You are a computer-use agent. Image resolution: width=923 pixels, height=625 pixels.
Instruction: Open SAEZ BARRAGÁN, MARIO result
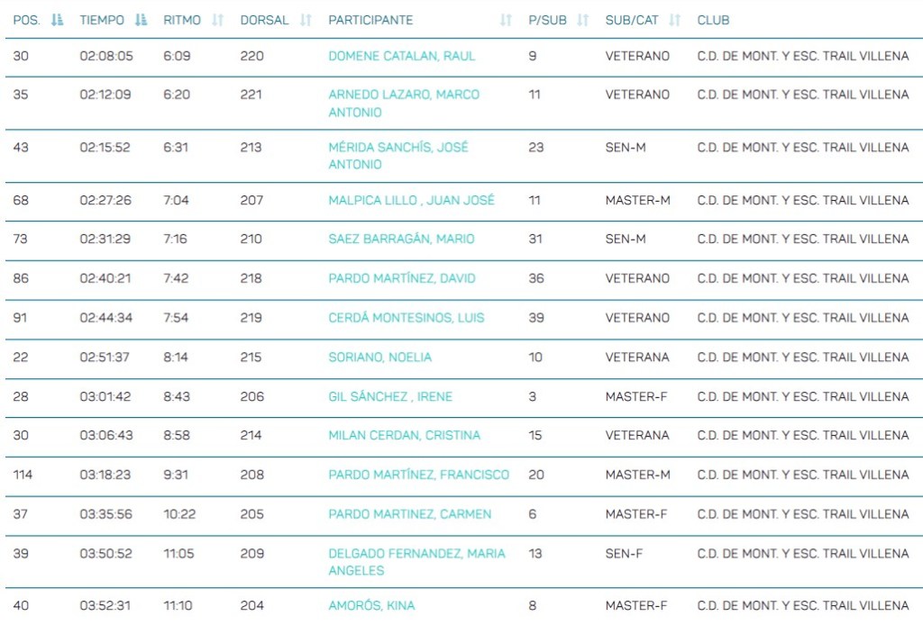tap(401, 239)
